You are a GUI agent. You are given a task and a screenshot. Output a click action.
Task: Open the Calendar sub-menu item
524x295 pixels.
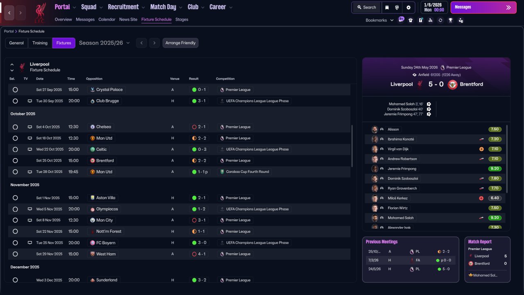coord(107,19)
